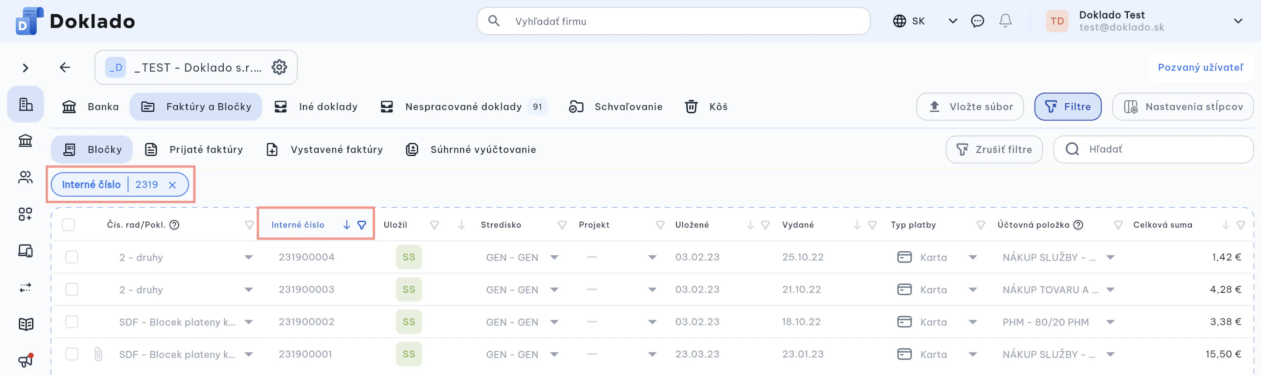Viewport: 1261px width, 375px height.
Task: Open the megaphone announcements sidebar icon
Action: point(26,360)
